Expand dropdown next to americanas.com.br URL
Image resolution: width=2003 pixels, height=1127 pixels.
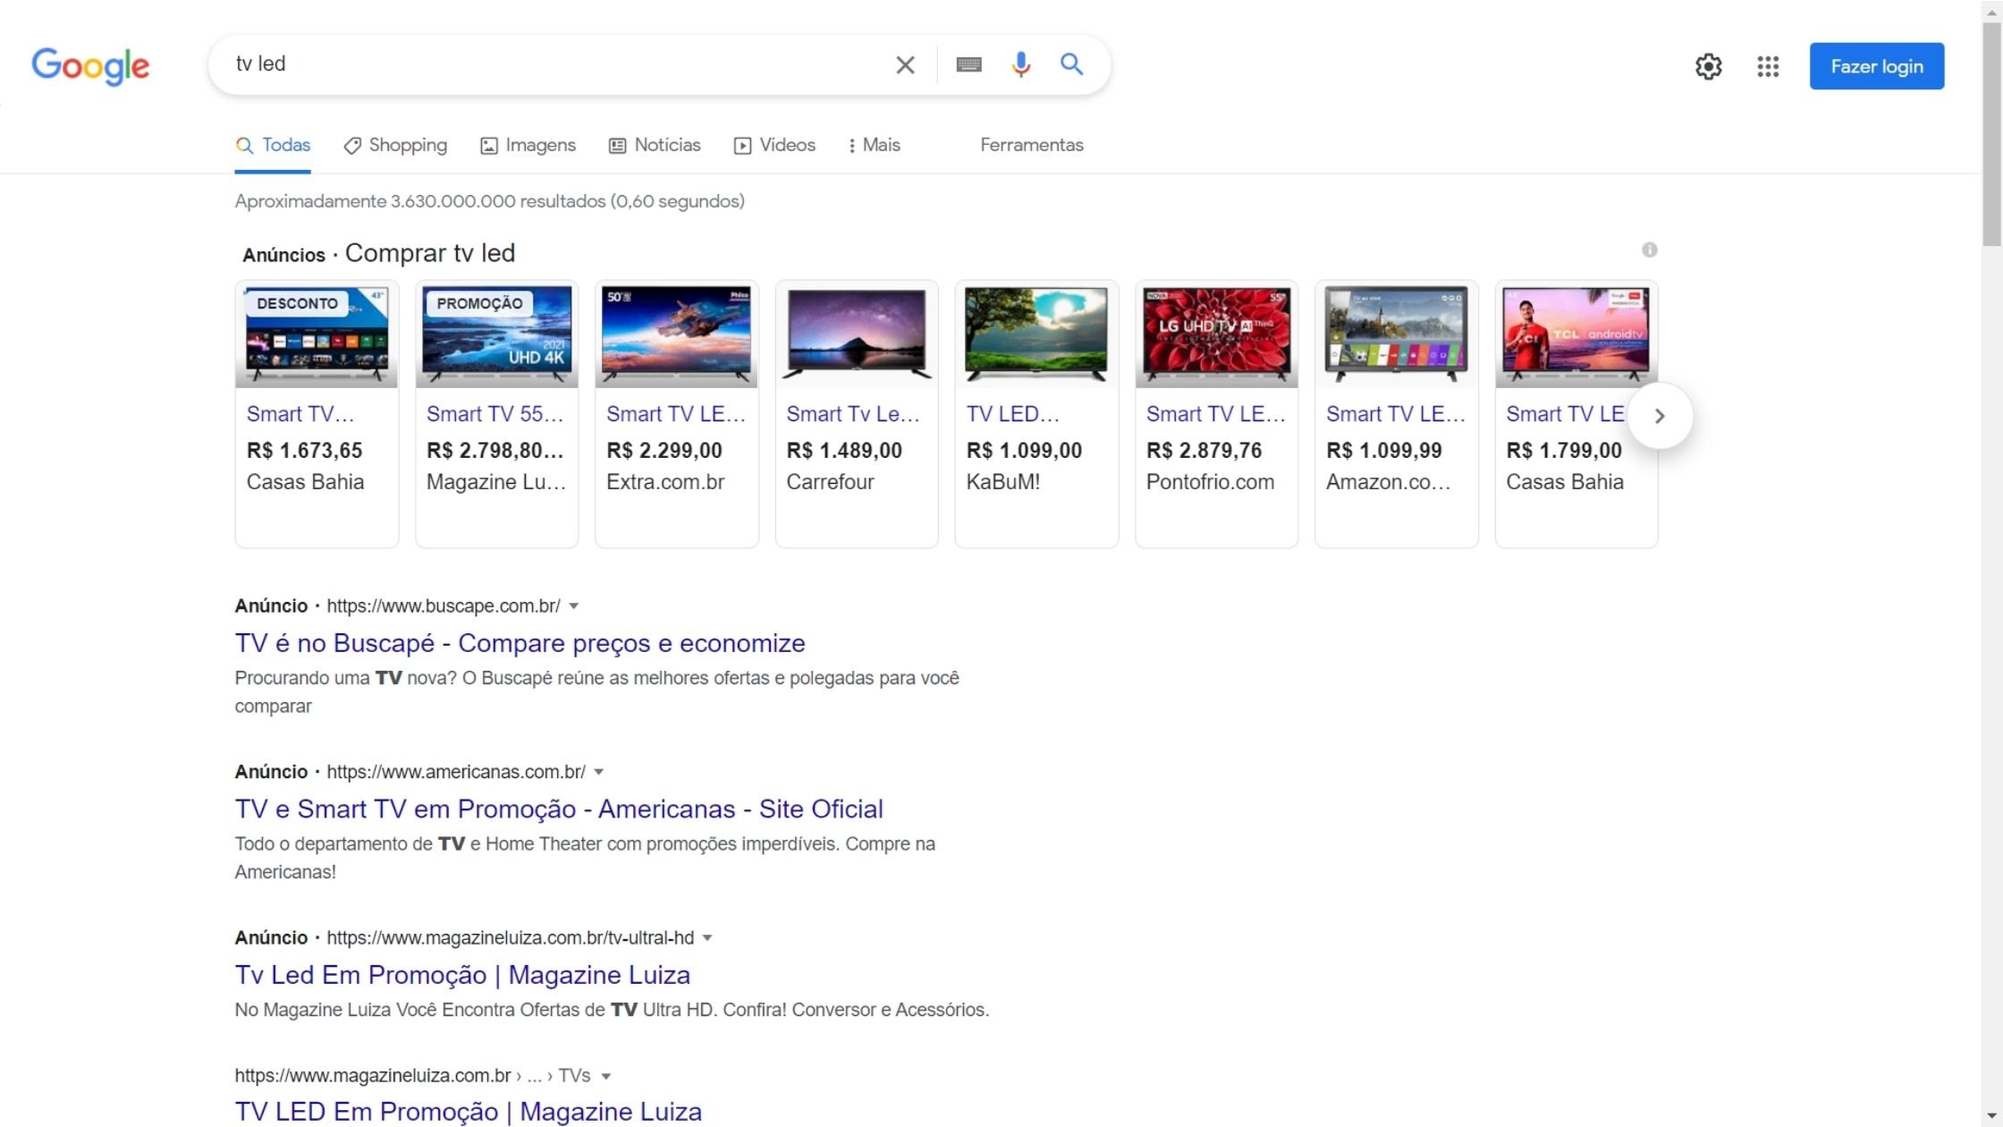coord(599,772)
